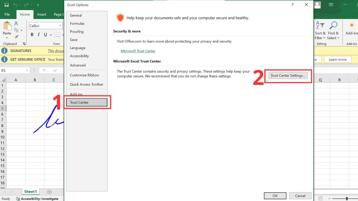The width and height of the screenshot is (358, 201).
Task: Confirm Excel Options with OK
Action: pyautogui.click(x=275, y=196)
